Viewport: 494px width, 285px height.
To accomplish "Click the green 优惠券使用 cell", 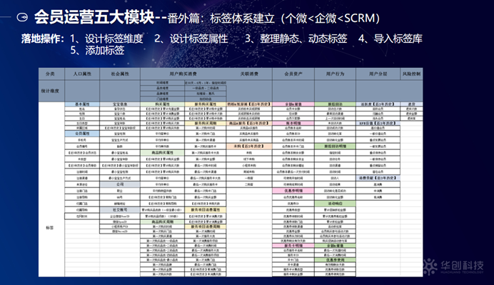I will pyautogui.click(x=336, y=260).
